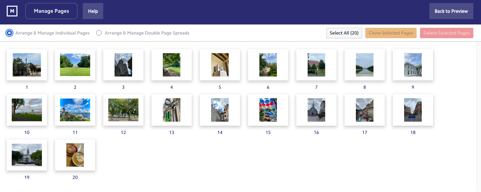481x192 pixels.
Task: Go Back to Preview
Action: [x=451, y=11]
